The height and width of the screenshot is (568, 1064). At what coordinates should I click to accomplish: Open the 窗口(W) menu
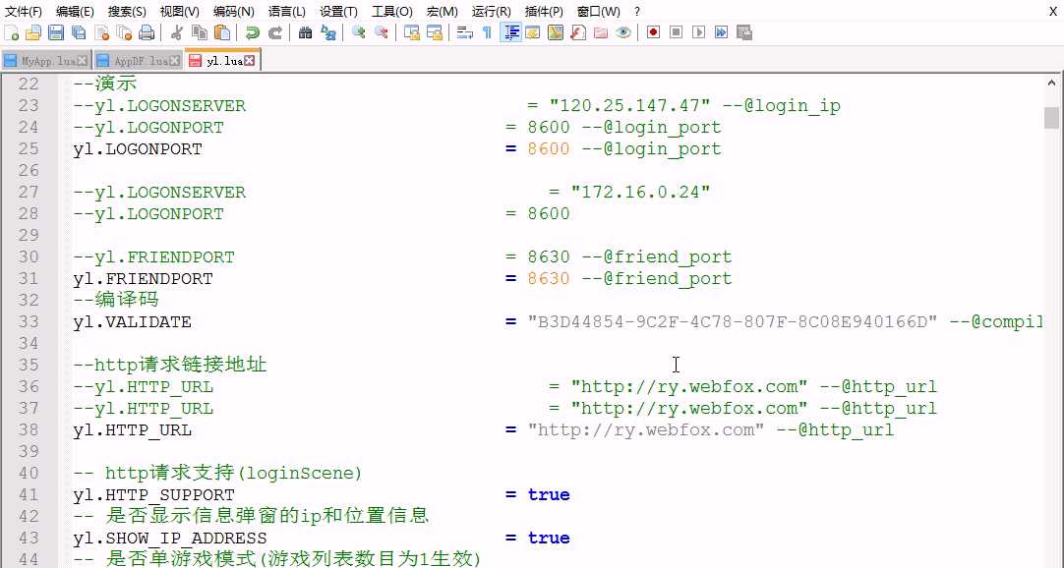599,12
